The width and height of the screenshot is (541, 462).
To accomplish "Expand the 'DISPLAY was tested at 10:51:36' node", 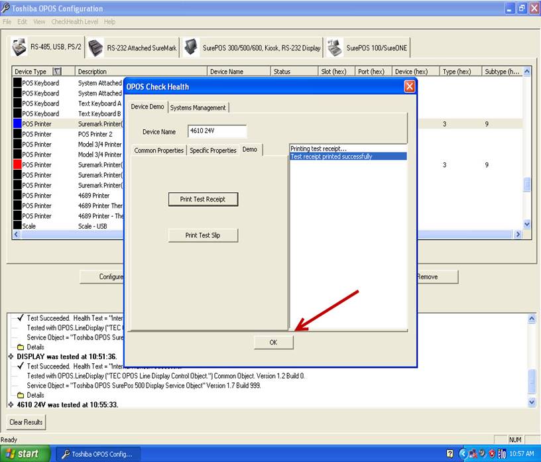I will pyautogui.click(x=11, y=356).
